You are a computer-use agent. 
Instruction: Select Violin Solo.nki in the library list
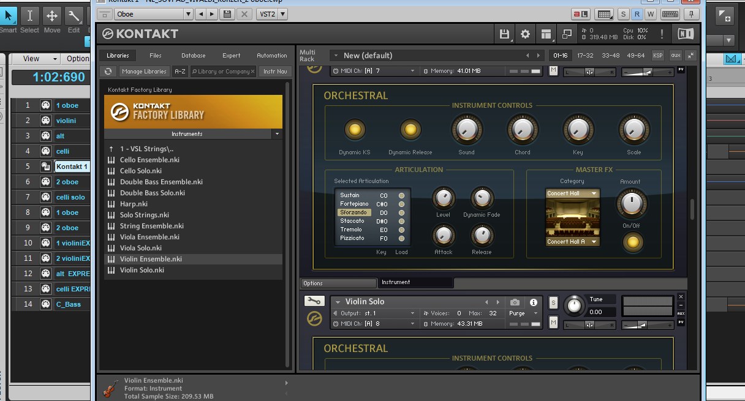point(142,270)
